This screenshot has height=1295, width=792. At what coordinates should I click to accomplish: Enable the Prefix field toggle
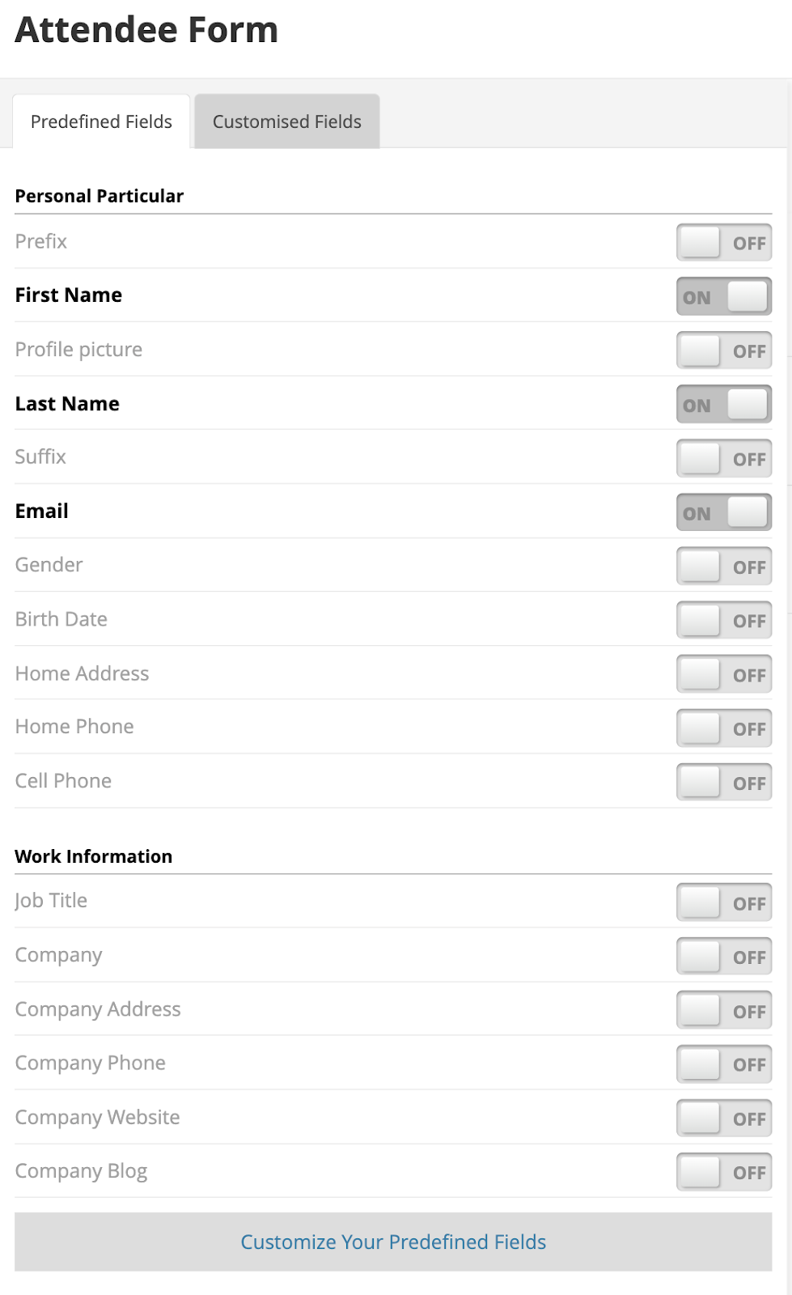click(723, 243)
